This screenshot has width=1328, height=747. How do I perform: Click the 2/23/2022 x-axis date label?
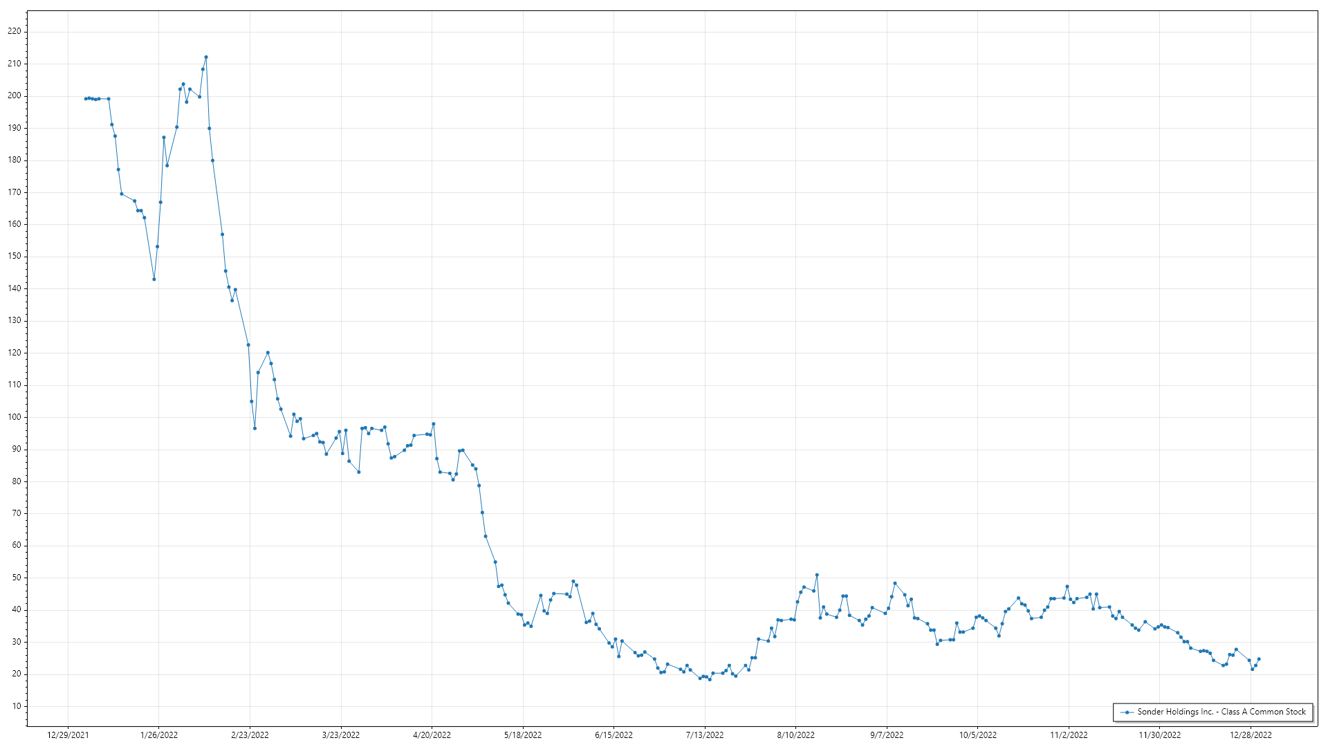(x=250, y=735)
